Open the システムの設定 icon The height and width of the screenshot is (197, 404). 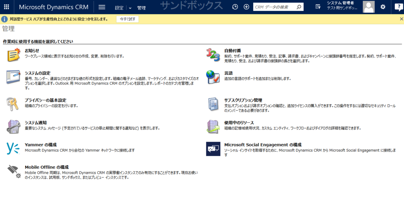coord(13,77)
